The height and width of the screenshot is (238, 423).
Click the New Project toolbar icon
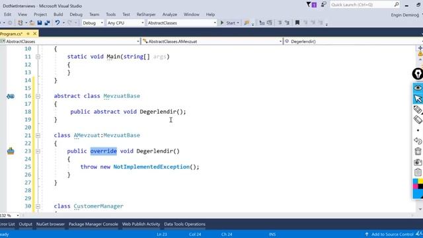(20, 23)
